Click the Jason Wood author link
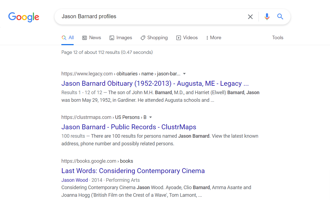The width and height of the screenshot is (330, 206). [x=75, y=180]
